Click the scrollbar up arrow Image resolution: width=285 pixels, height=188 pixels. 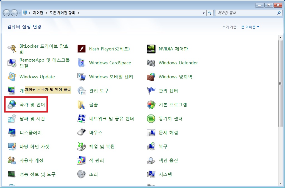[281, 38]
